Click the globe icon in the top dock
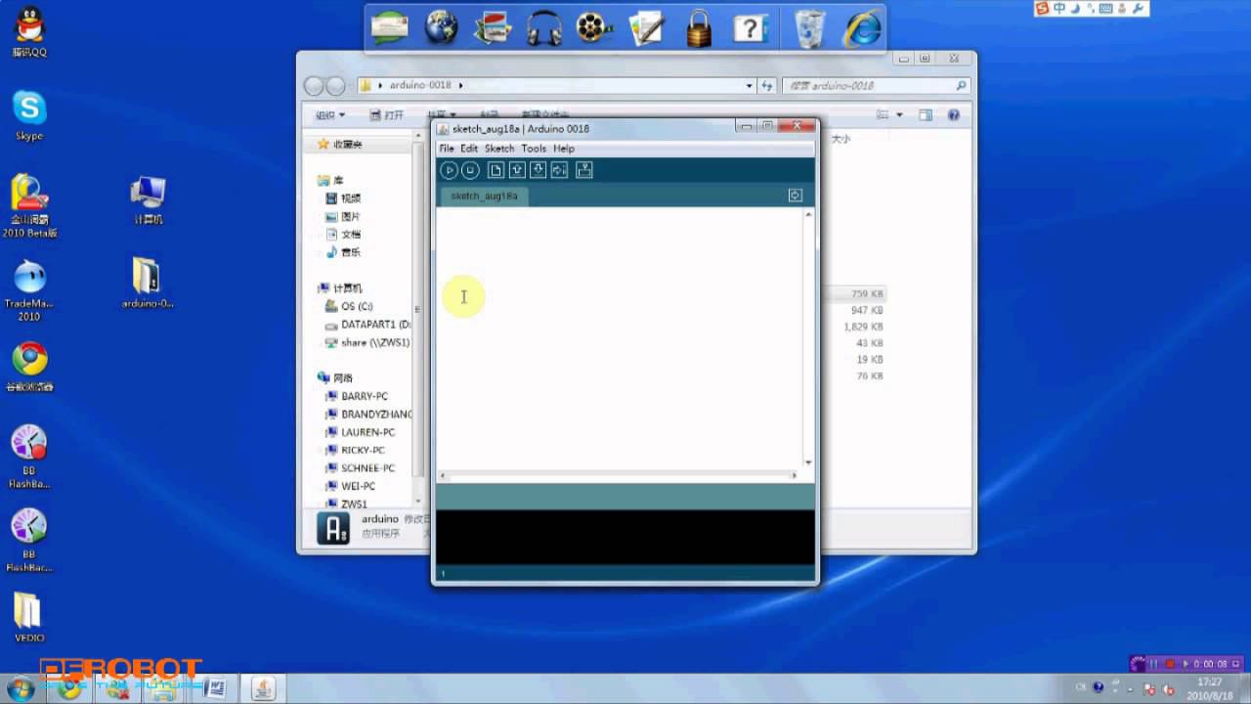This screenshot has width=1251, height=704. coord(442,27)
